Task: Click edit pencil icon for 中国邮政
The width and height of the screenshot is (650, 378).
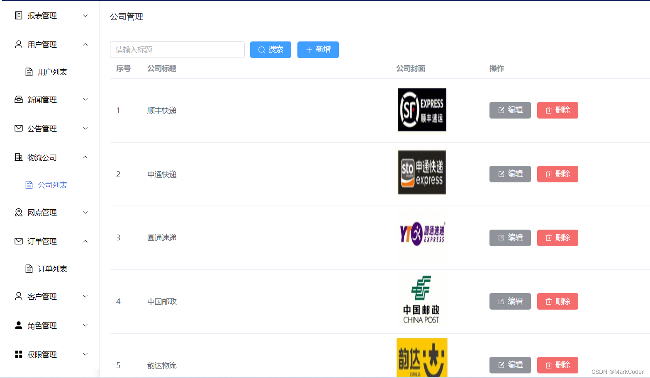Action: [501, 301]
